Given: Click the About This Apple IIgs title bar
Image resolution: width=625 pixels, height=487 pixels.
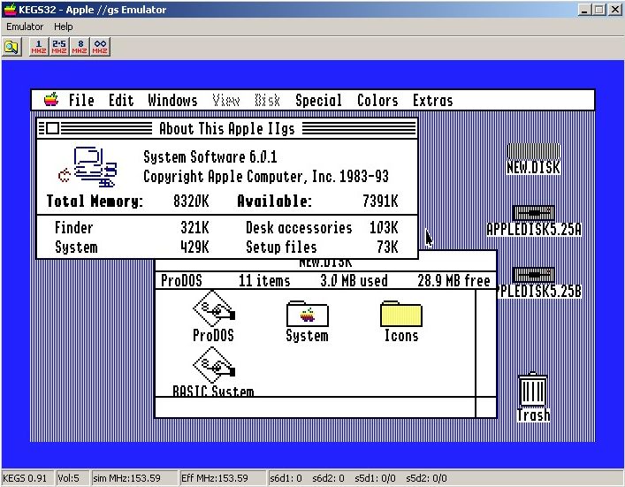Looking at the screenshot, I should 227,128.
